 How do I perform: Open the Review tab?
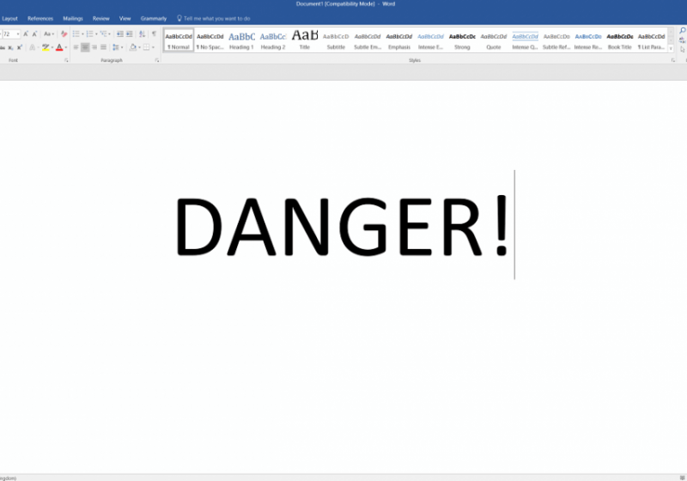[x=100, y=18]
